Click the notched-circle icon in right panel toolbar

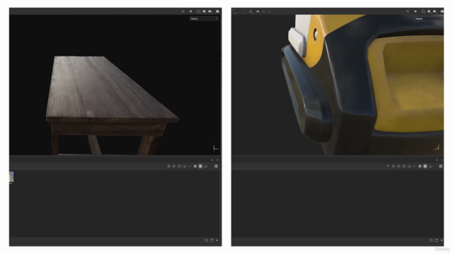(x=398, y=167)
